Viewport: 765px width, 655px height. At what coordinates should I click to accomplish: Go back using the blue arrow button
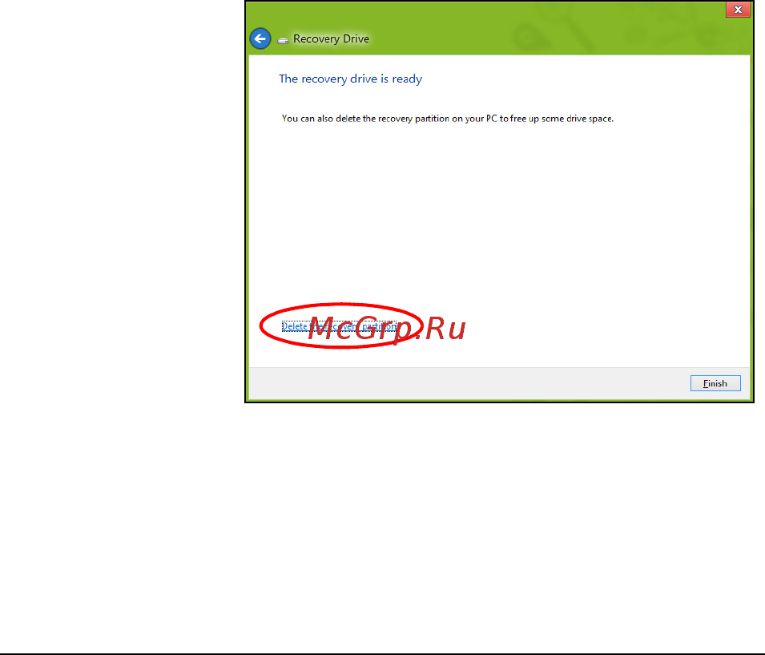[x=260, y=38]
